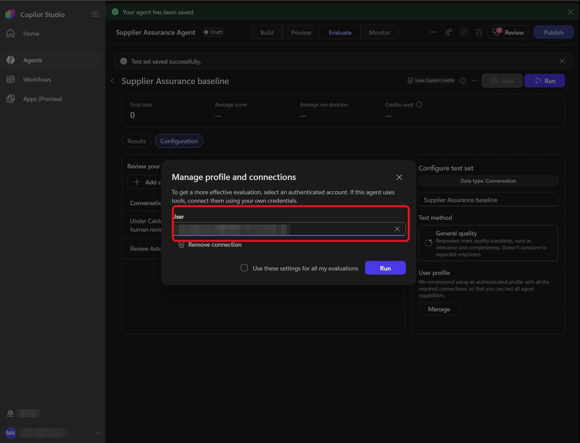Screen dimensions: 580x443
Task: Click the Copilot Studio logo
Action: (x=10, y=14)
